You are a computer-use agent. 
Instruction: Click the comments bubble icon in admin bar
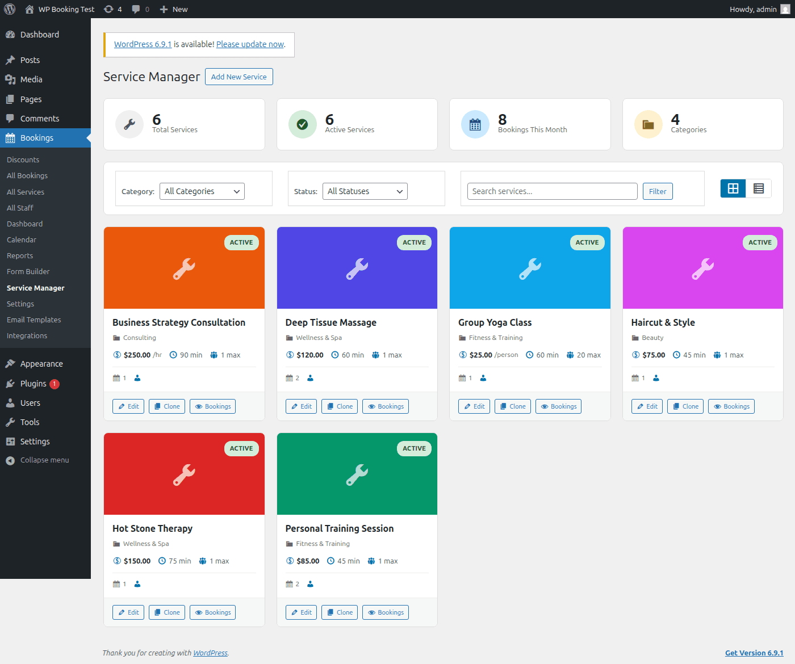point(136,9)
